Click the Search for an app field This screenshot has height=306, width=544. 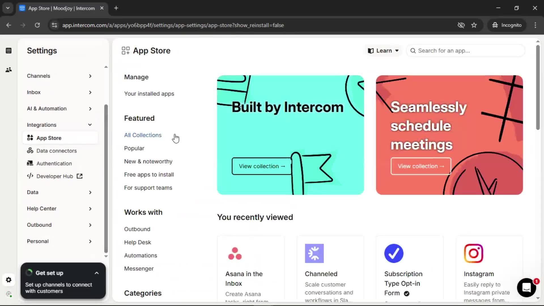click(466, 51)
